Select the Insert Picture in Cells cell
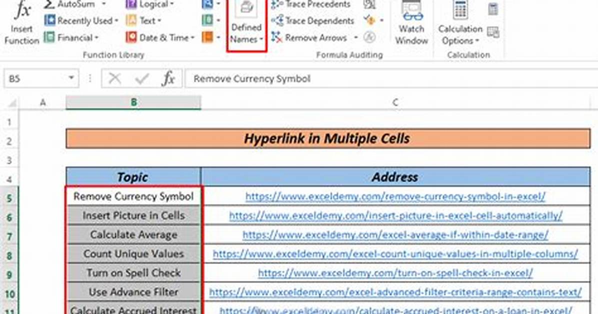This screenshot has width=598, height=314. pos(133,215)
